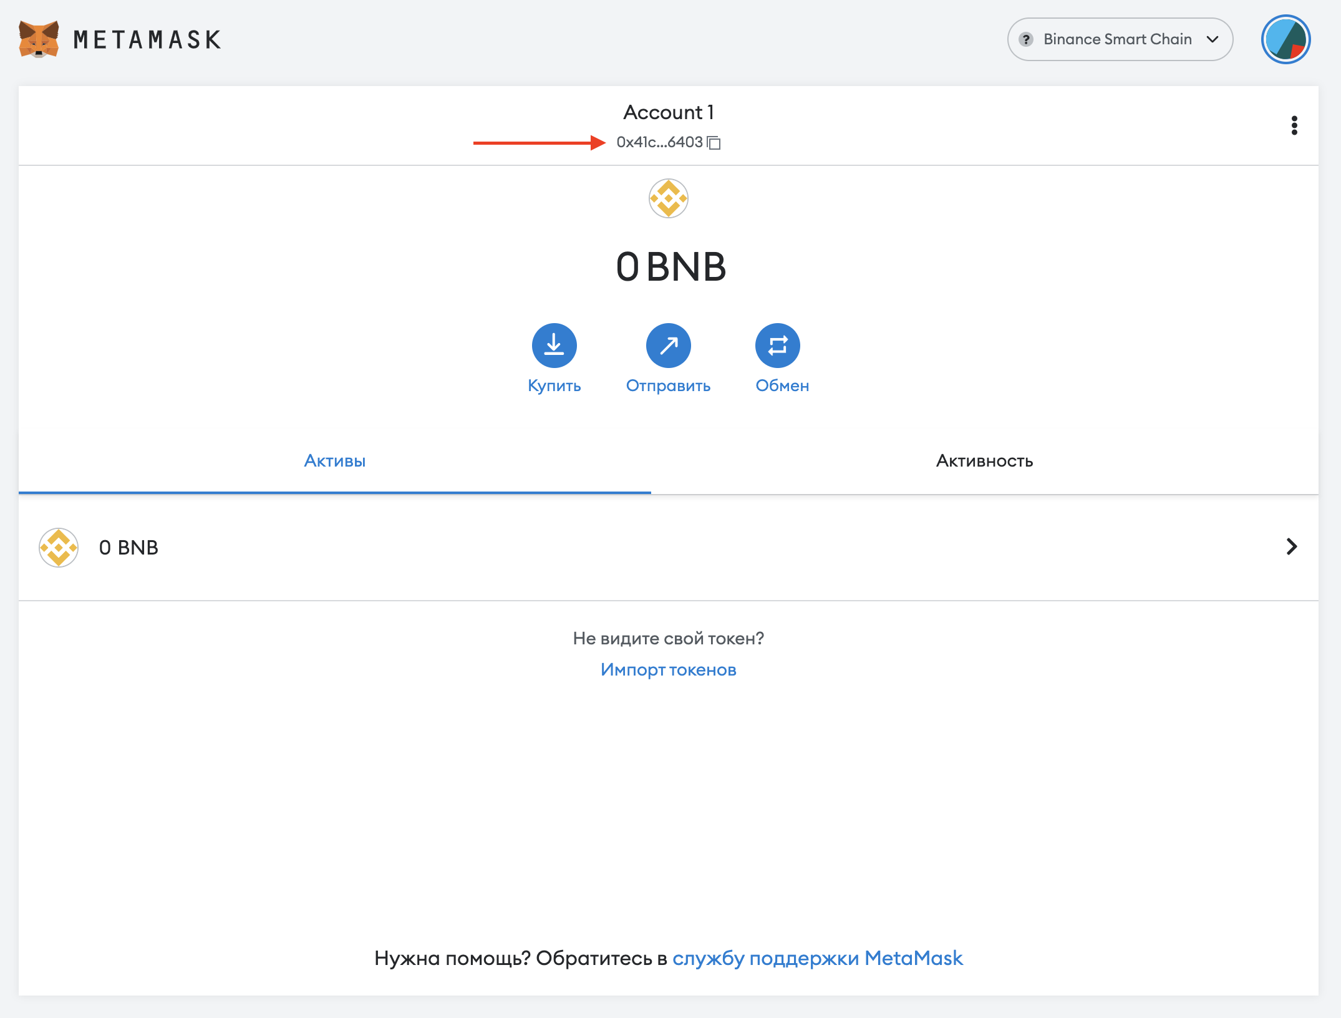The image size is (1341, 1018).
Task: Click the Отправить label
Action: pos(668,386)
